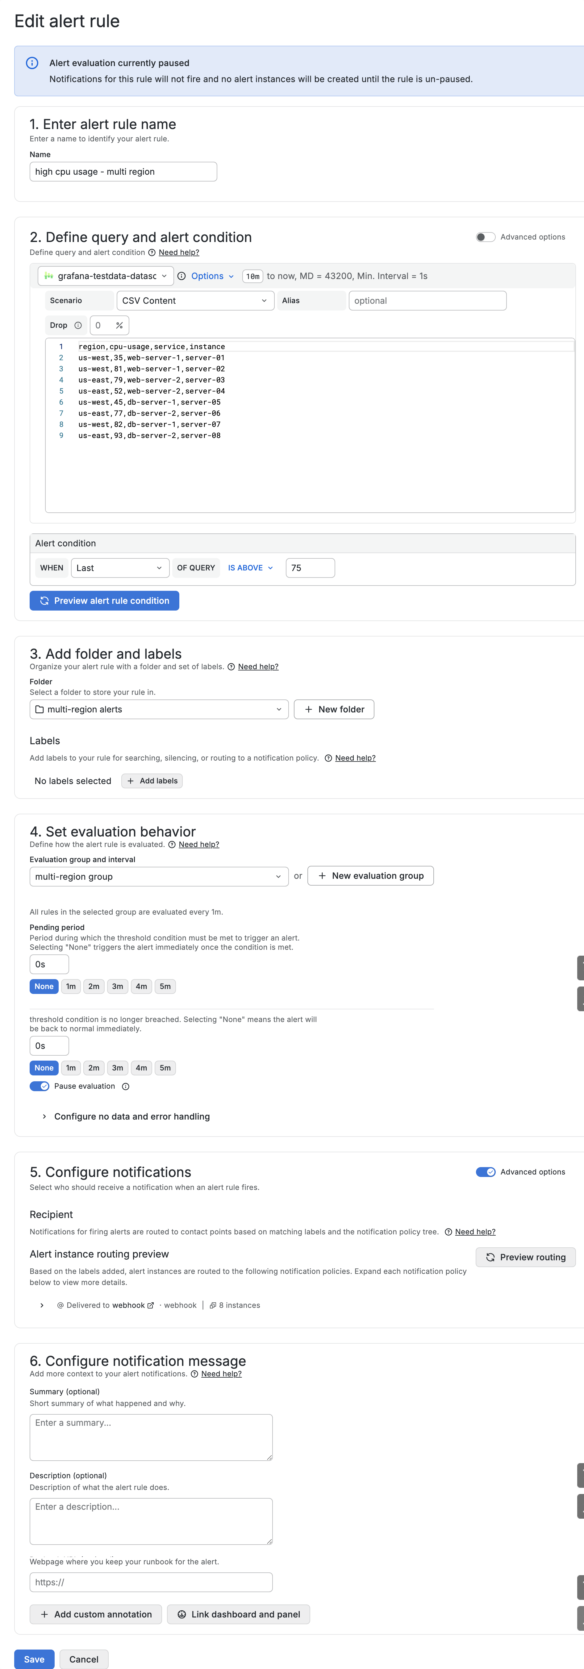The height and width of the screenshot is (1669, 584).
Task: Click the grafana-testdata datasource logo icon
Action: [48, 276]
